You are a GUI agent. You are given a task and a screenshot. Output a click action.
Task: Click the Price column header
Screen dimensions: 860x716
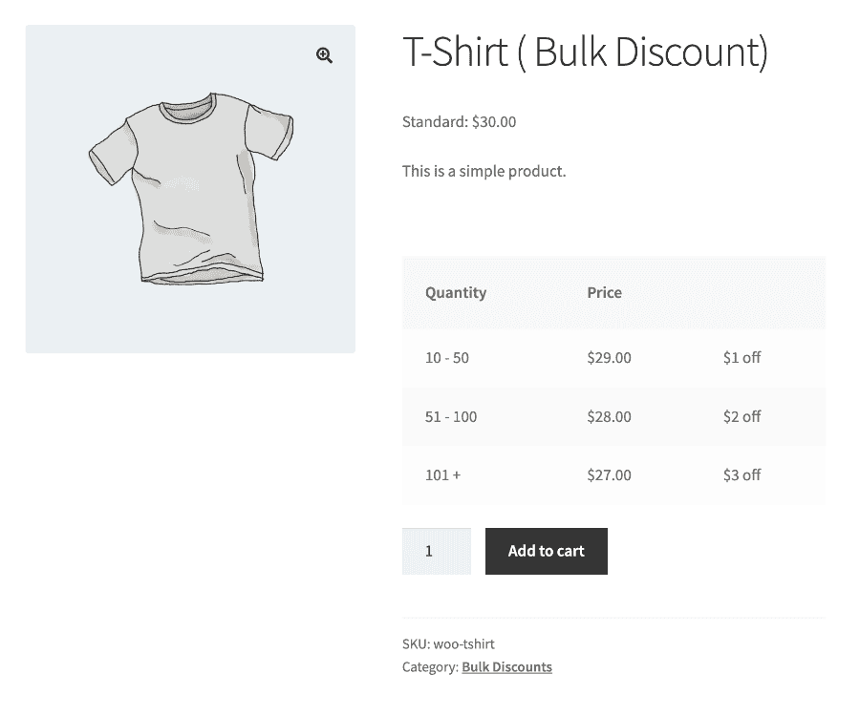point(605,292)
